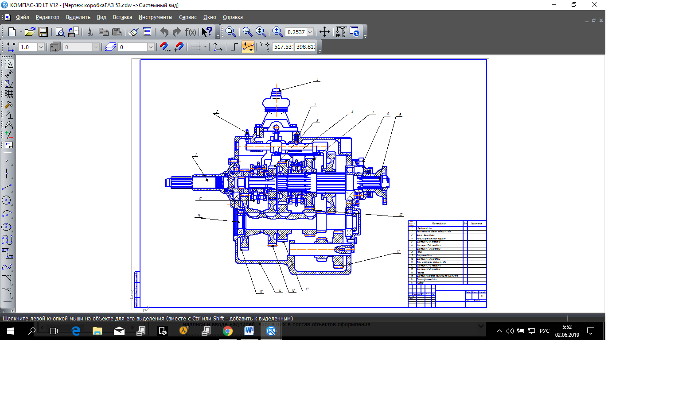Image resolution: width=686 pixels, height=393 pixels.
Task: Open the Выделить menu
Action: coord(78,17)
